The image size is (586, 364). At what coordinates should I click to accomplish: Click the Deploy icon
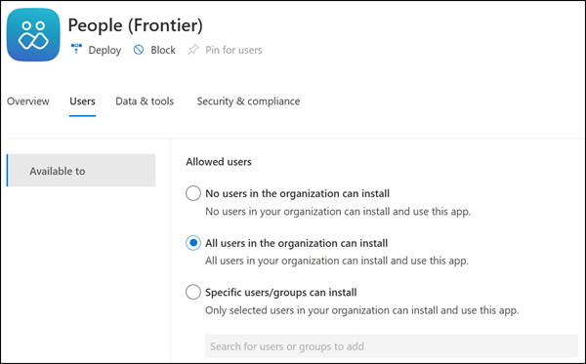(x=76, y=49)
